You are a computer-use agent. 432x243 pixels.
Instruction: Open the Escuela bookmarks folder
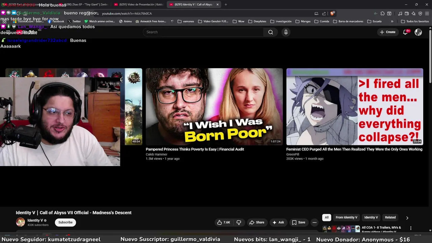click(375, 21)
